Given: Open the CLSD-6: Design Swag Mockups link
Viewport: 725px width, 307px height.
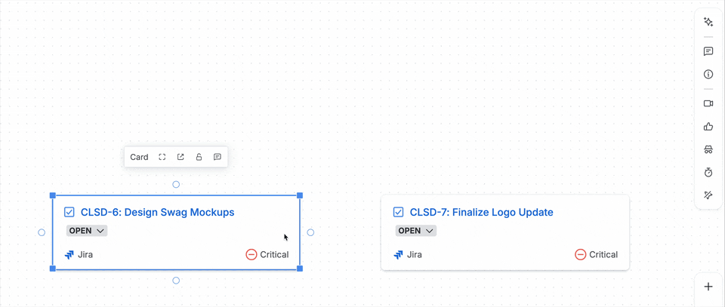Looking at the screenshot, I should [x=157, y=212].
